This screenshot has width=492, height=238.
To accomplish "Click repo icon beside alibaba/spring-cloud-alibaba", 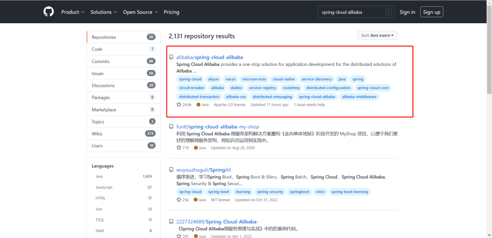I will [171, 57].
